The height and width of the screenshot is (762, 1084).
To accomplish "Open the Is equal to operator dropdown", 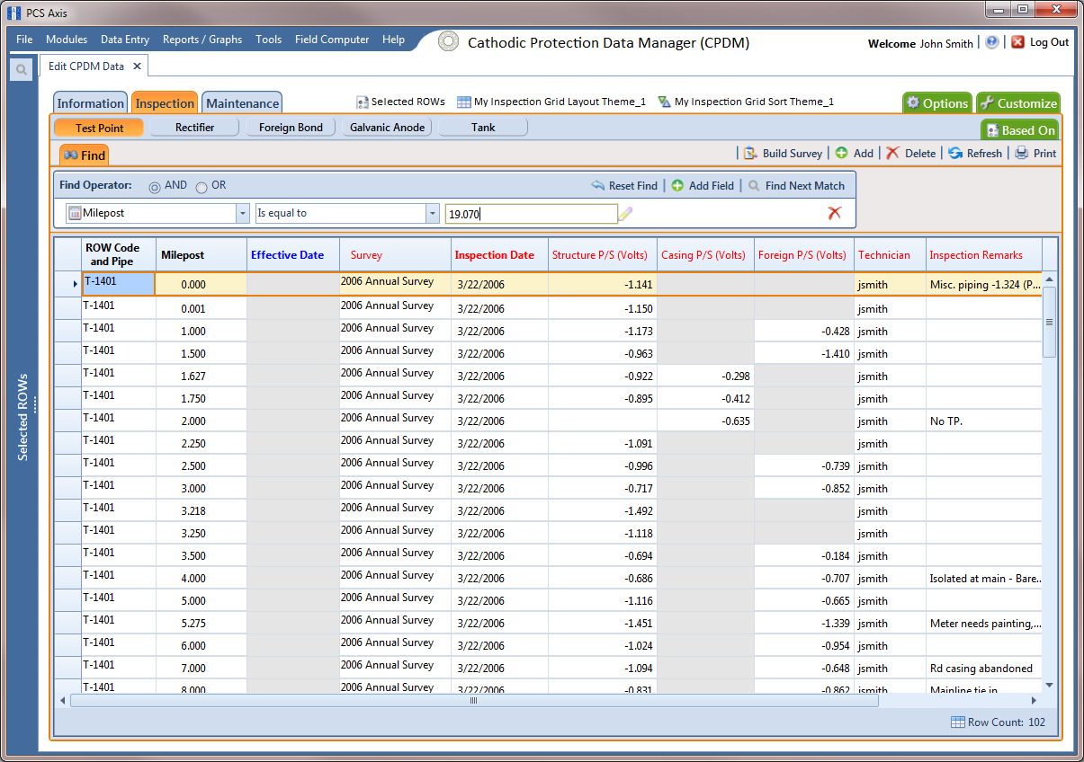I will (x=432, y=213).
